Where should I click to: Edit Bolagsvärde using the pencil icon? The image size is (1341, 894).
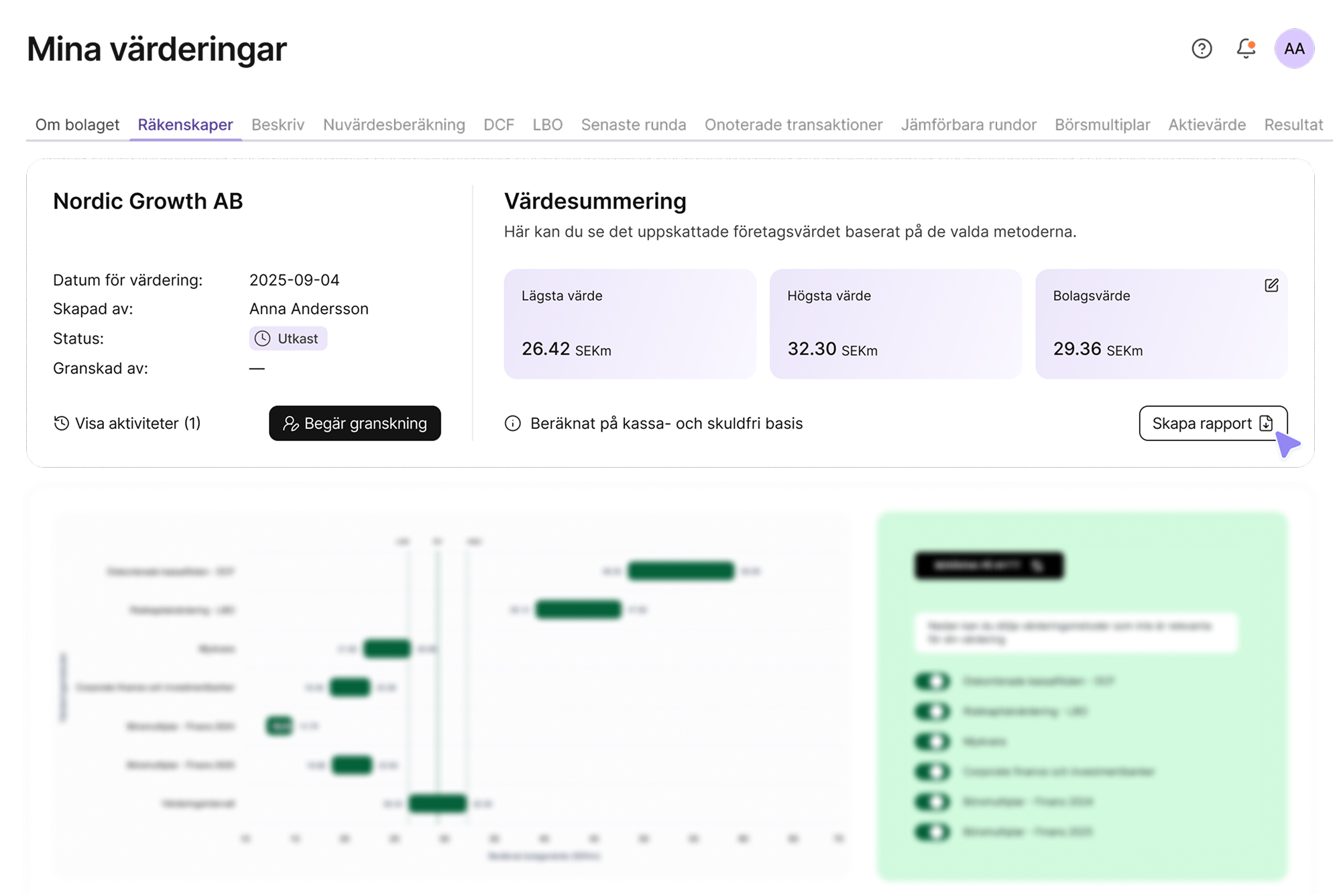(1271, 285)
